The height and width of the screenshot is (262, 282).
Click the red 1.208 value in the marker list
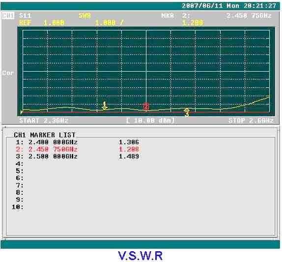tap(129, 150)
